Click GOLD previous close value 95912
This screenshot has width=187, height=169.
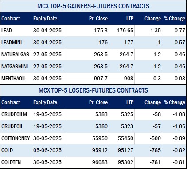click(100, 150)
